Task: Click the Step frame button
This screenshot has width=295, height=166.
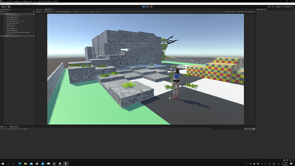Action: coord(151,6)
